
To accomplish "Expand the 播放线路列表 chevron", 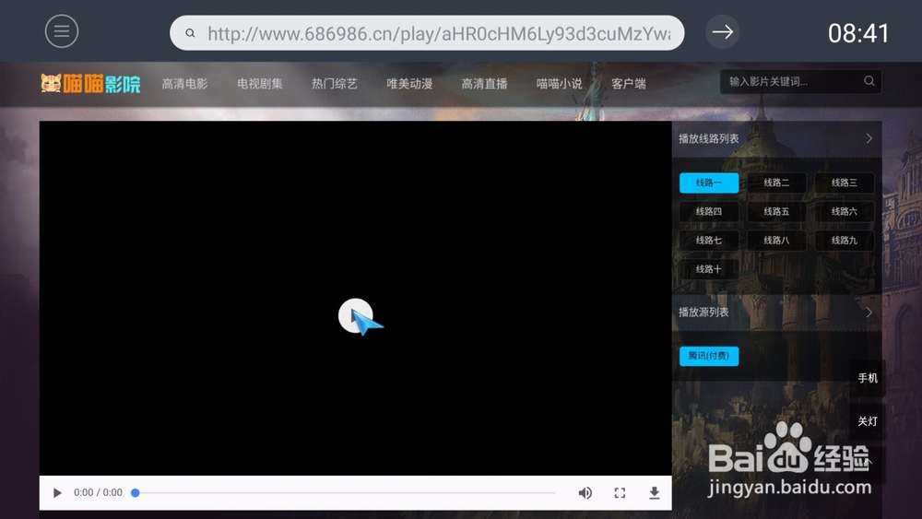I will pyautogui.click(x=869, y=138).
